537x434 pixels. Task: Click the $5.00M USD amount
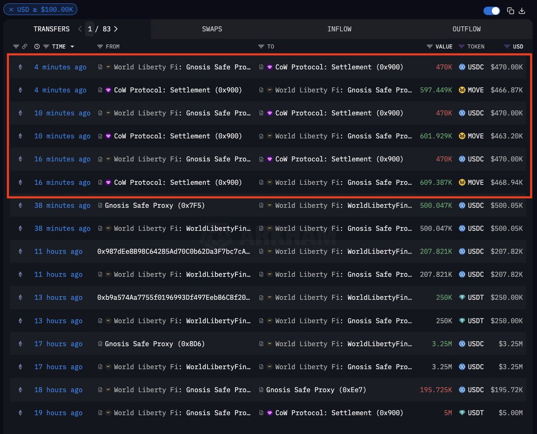tap(511, 413)
